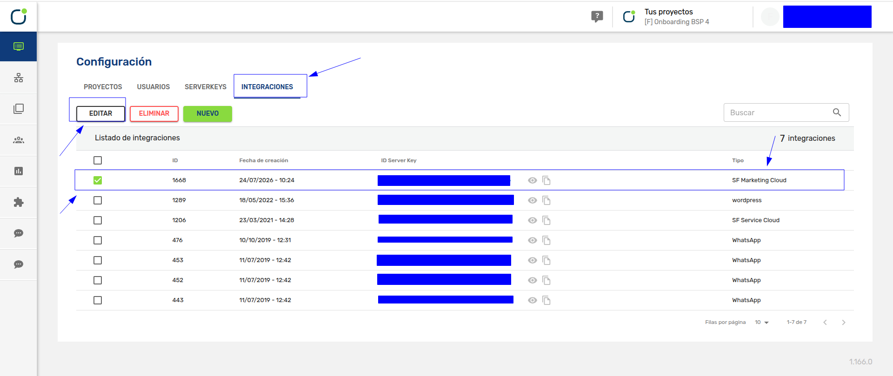Switch to the SERVERKEYS tab
The width and height of the screenshot is (893, 376).
[206, 87]
